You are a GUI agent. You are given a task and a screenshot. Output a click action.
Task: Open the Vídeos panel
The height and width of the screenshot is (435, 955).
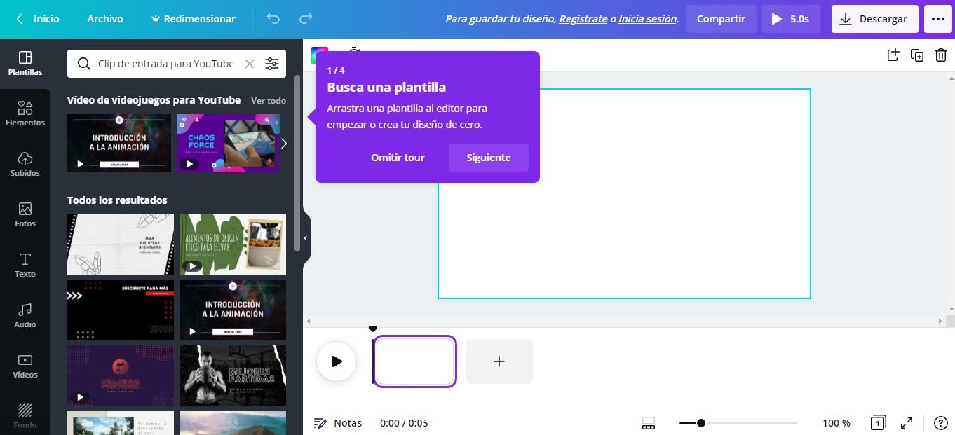click(x=25, y=366)
